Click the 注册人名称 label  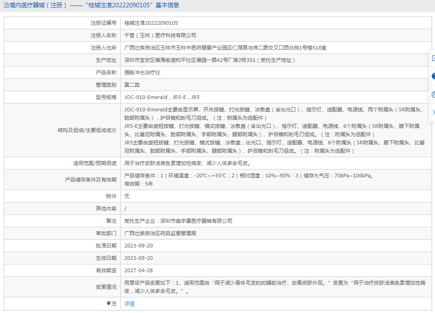pos(104,35)
